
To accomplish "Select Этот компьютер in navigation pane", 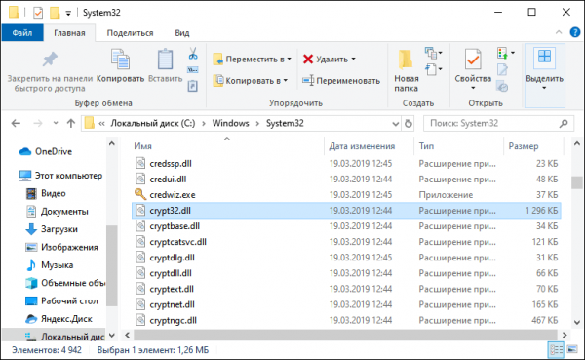I will coord(60,176).
